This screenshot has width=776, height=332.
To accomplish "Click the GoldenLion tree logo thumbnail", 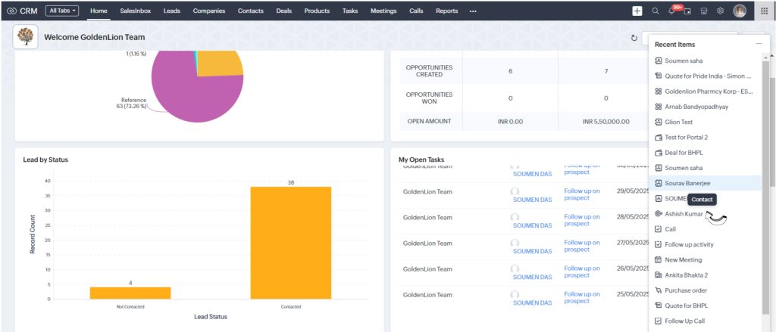I will tap(25, 37).
